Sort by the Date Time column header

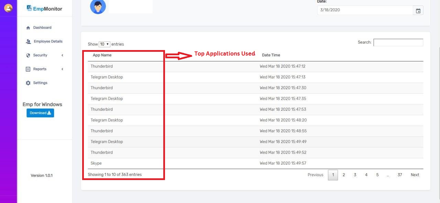coord(271,55)
